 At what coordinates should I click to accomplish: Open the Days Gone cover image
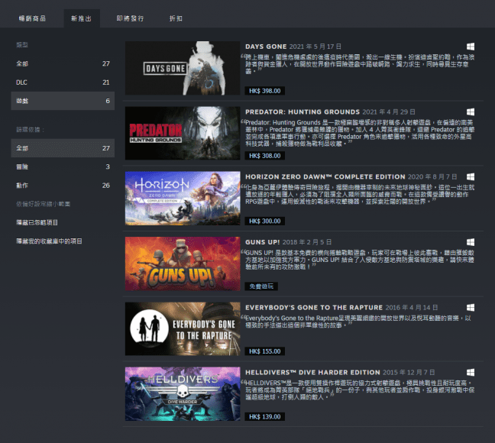(183, 68)
